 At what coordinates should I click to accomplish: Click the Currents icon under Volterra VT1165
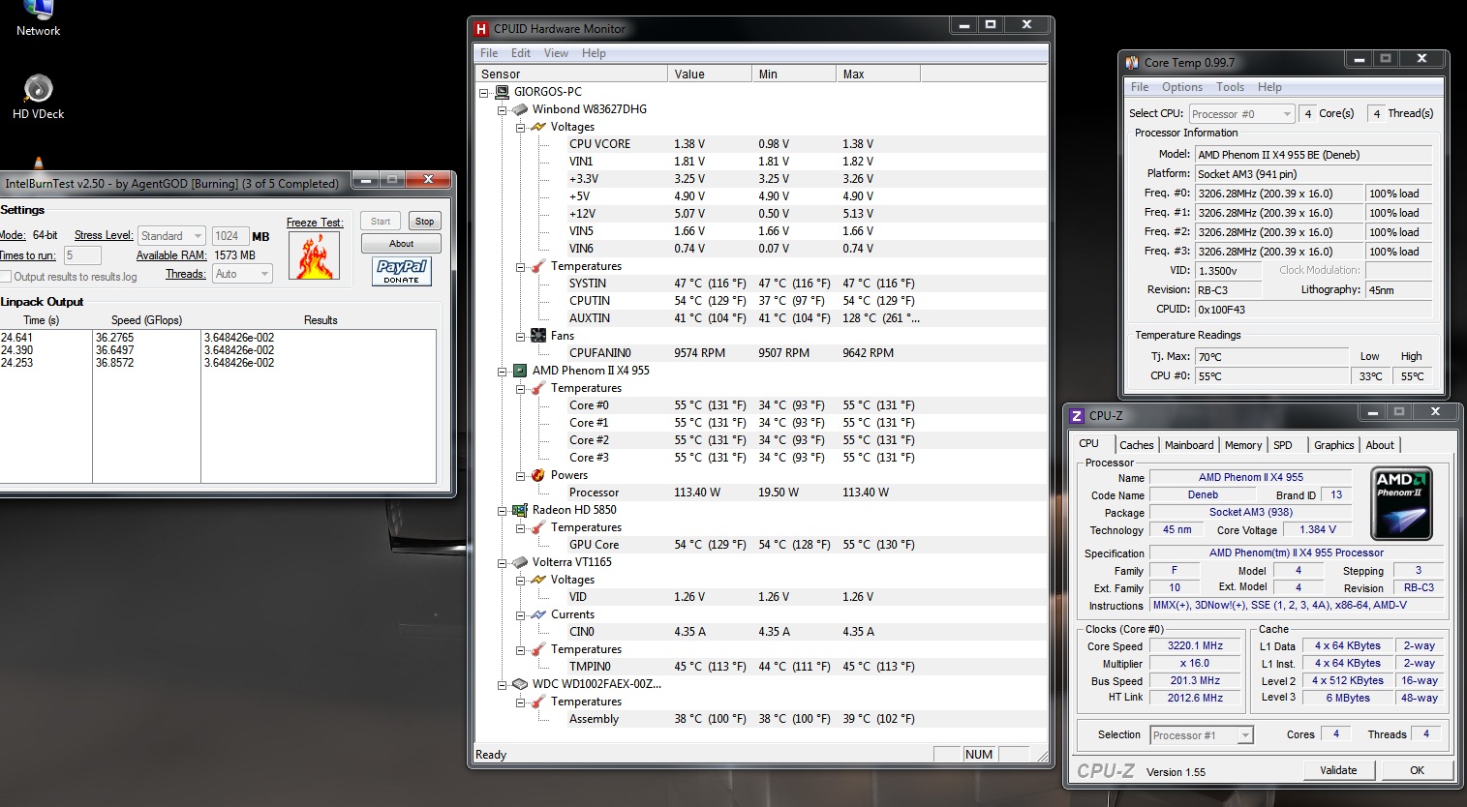tap(538, 614)
